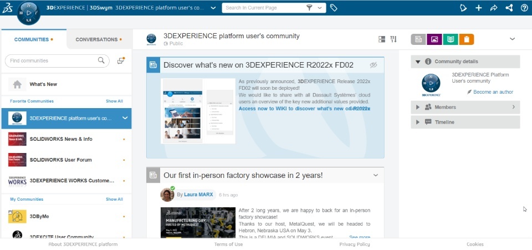Open the featured post screenshot thumbnail
The height and width of the screenshot is (250, 532).
(198, 111)
